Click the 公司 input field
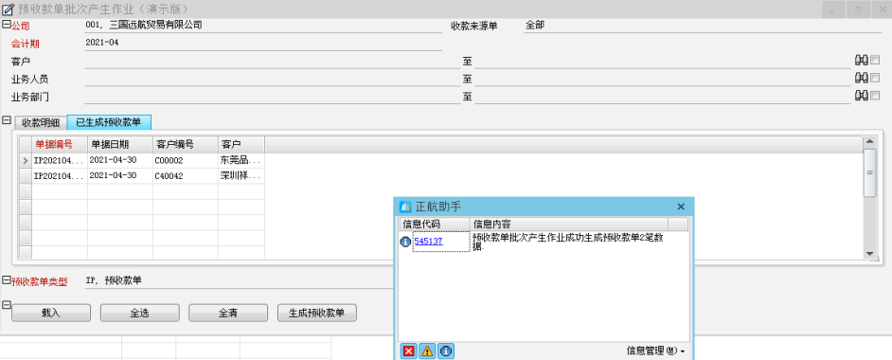 263,25
